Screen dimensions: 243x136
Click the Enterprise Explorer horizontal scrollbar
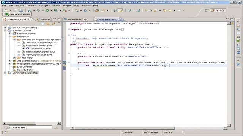pyautogui.click(x=32, y=123)
